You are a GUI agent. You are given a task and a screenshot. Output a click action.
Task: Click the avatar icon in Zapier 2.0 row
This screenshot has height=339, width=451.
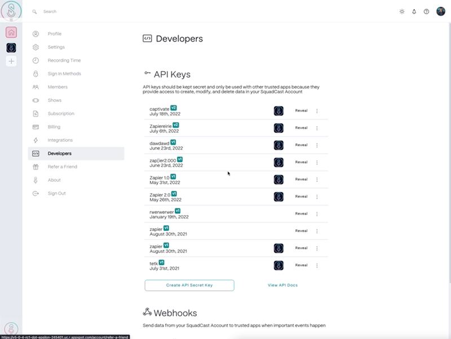pos(278,197)
